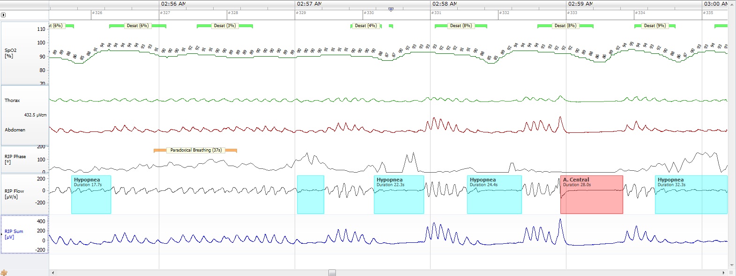Select the RIP Sum channel label
736x276 pixels.
pyautogui.click(x=13, y=234)
